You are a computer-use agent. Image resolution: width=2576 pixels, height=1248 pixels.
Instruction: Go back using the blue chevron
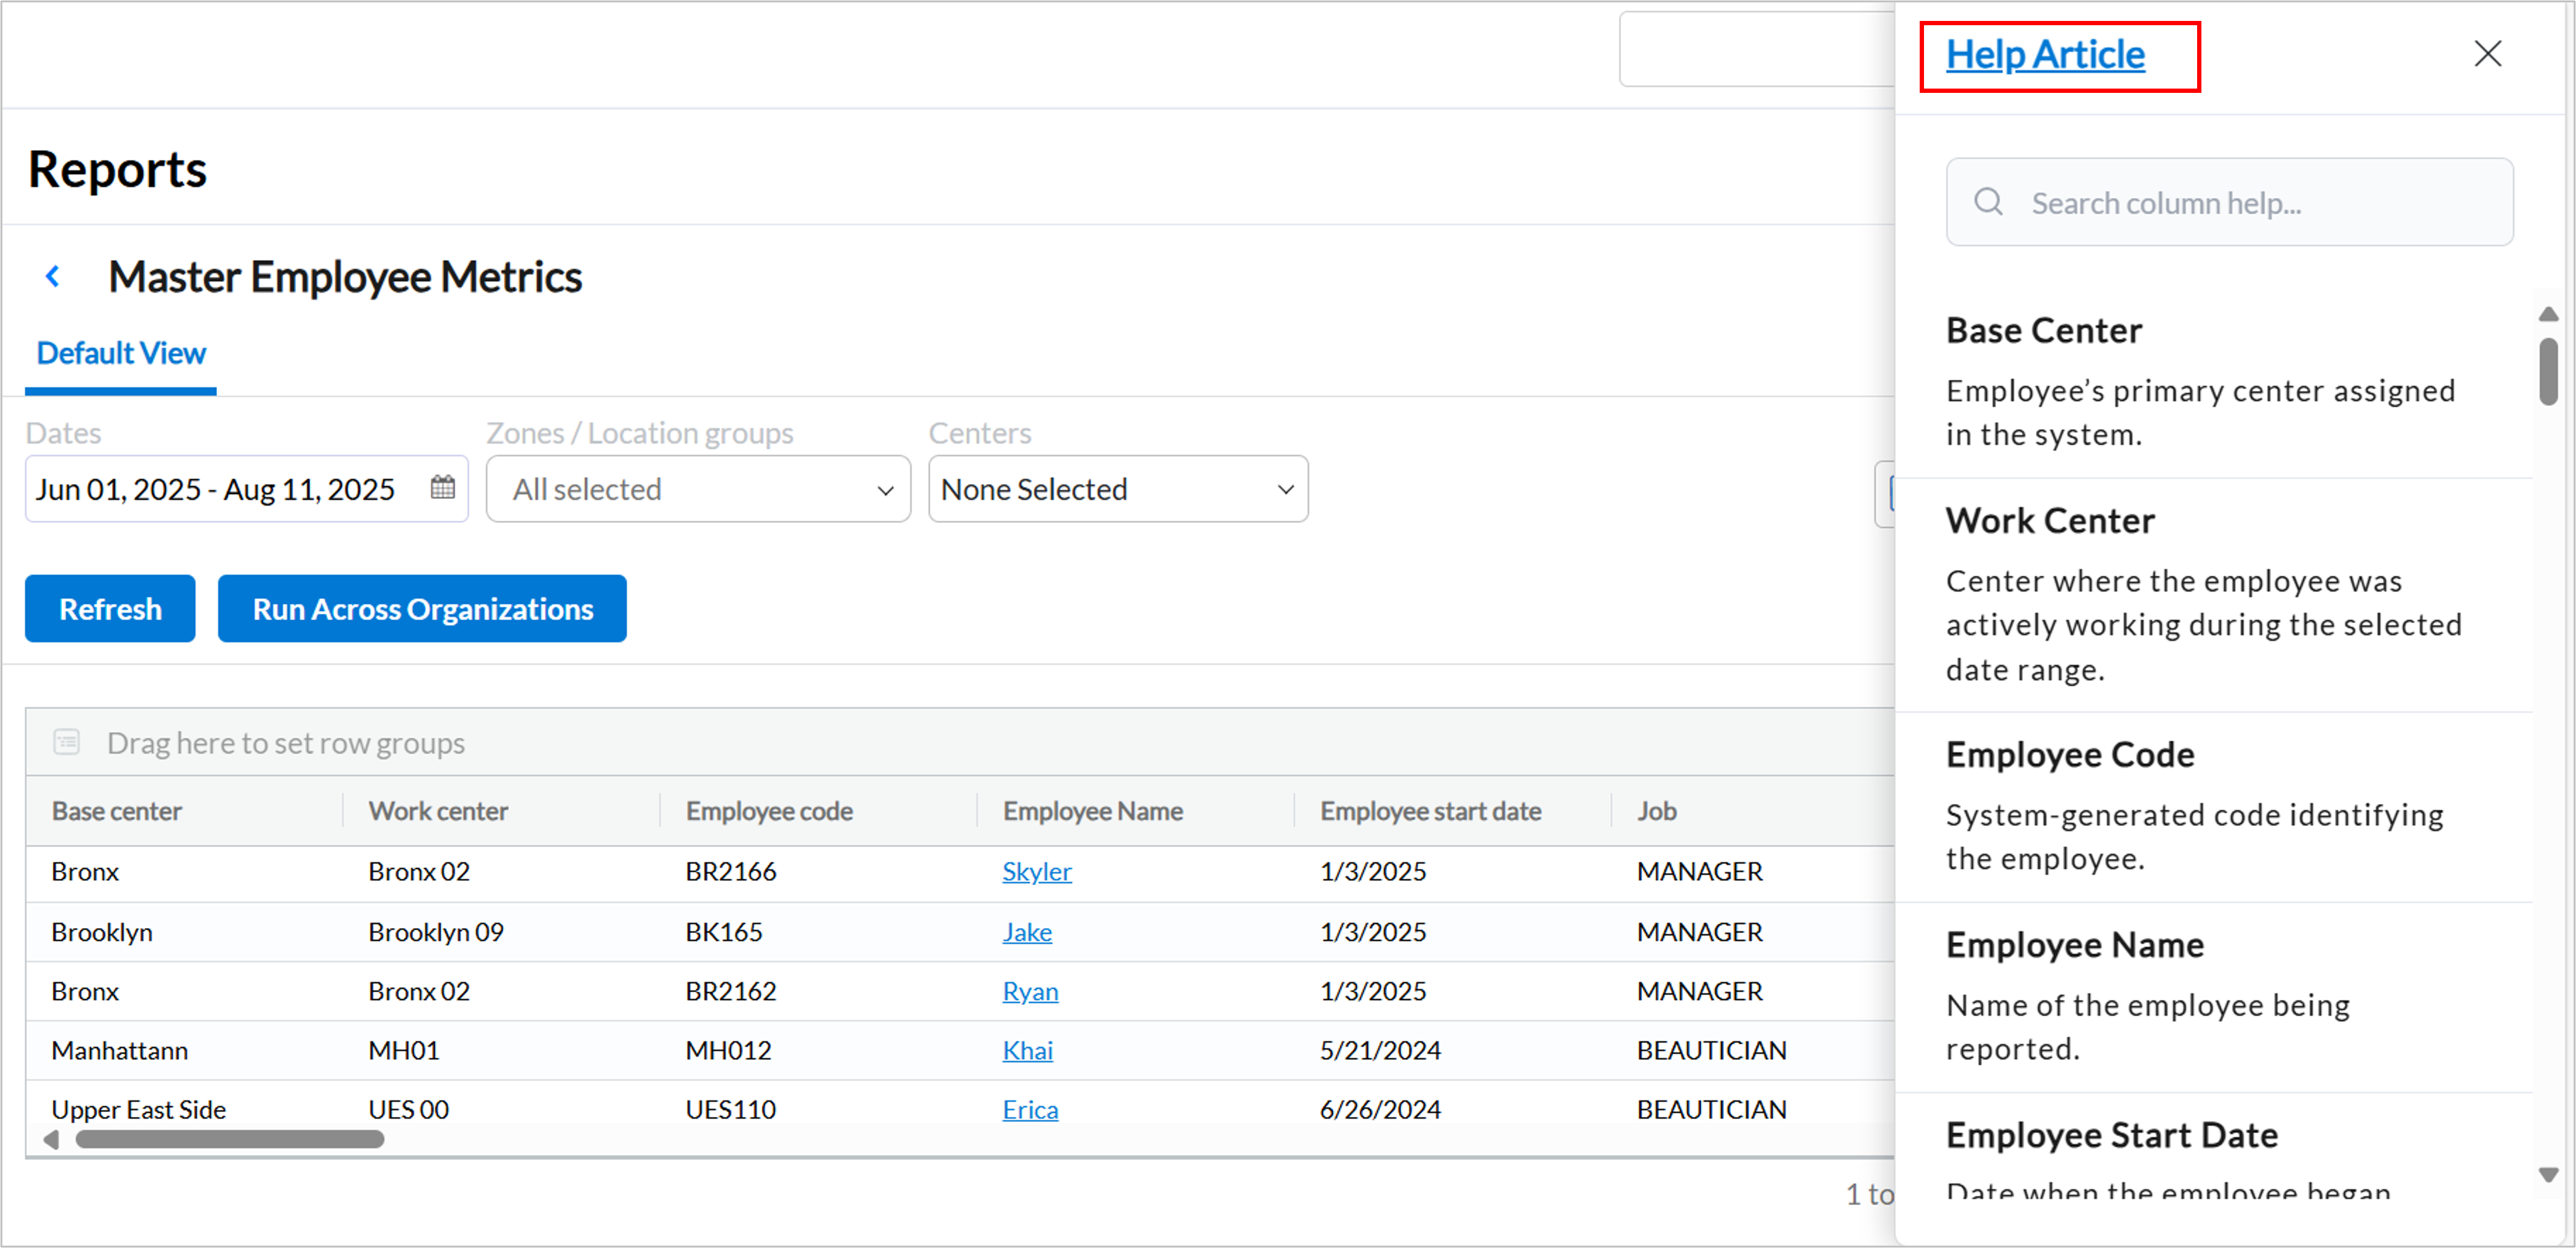pos(53,276)
